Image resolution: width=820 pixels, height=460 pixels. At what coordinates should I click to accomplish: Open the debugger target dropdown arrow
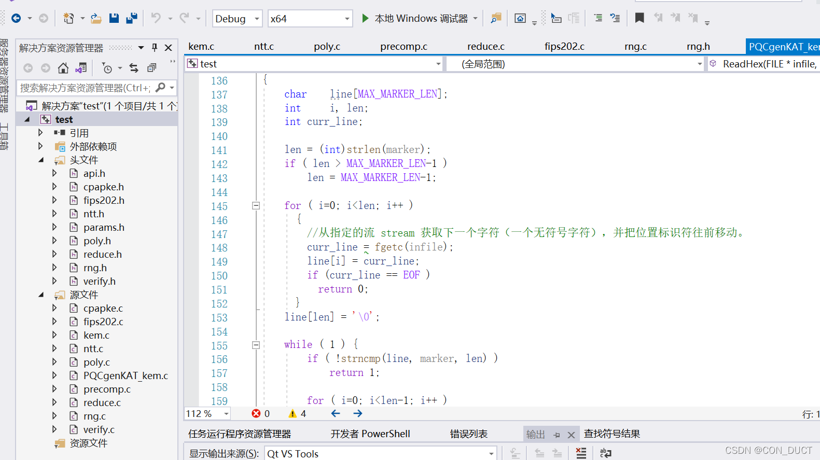point(475,18)
